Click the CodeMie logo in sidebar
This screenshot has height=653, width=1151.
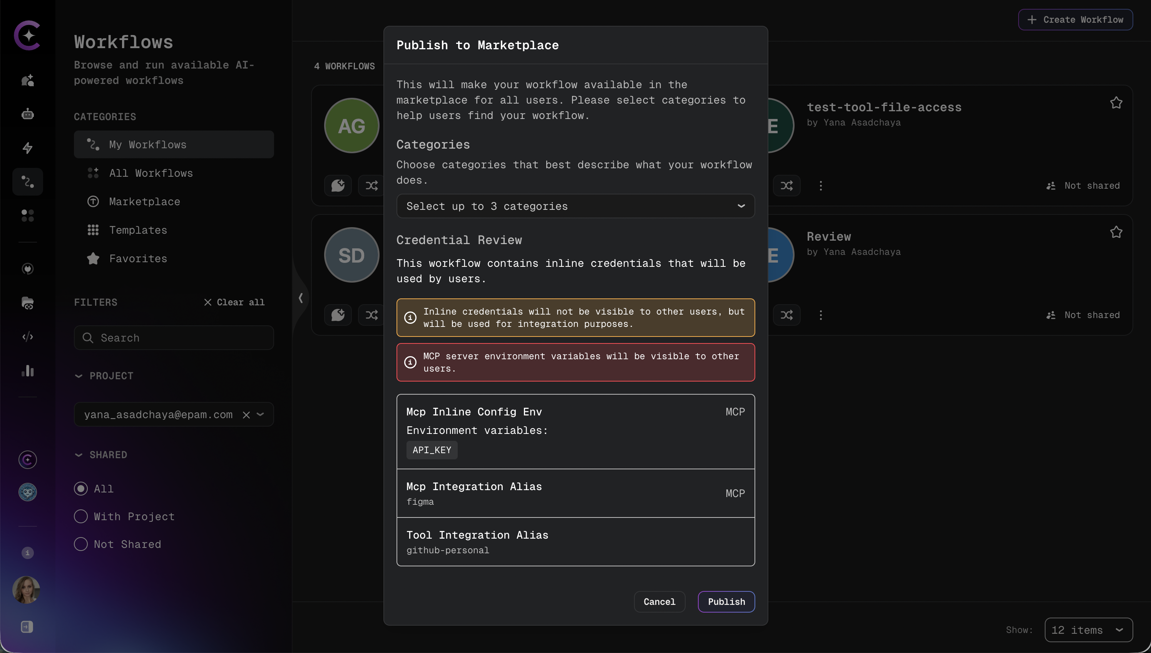(x=27, y=35)
